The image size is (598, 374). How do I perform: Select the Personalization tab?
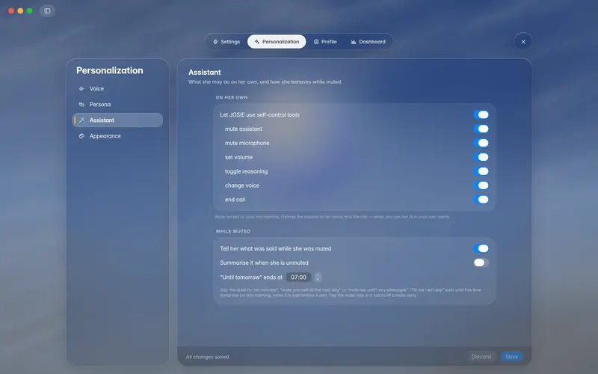pyautogui.click(x=277, y=42)
